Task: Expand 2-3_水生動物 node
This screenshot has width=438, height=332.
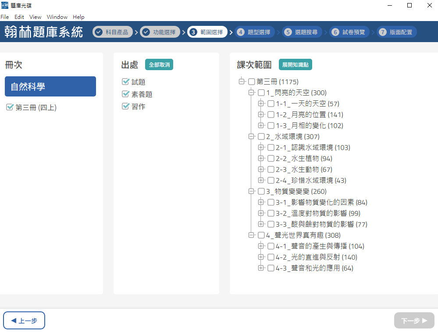Action: 260,169
